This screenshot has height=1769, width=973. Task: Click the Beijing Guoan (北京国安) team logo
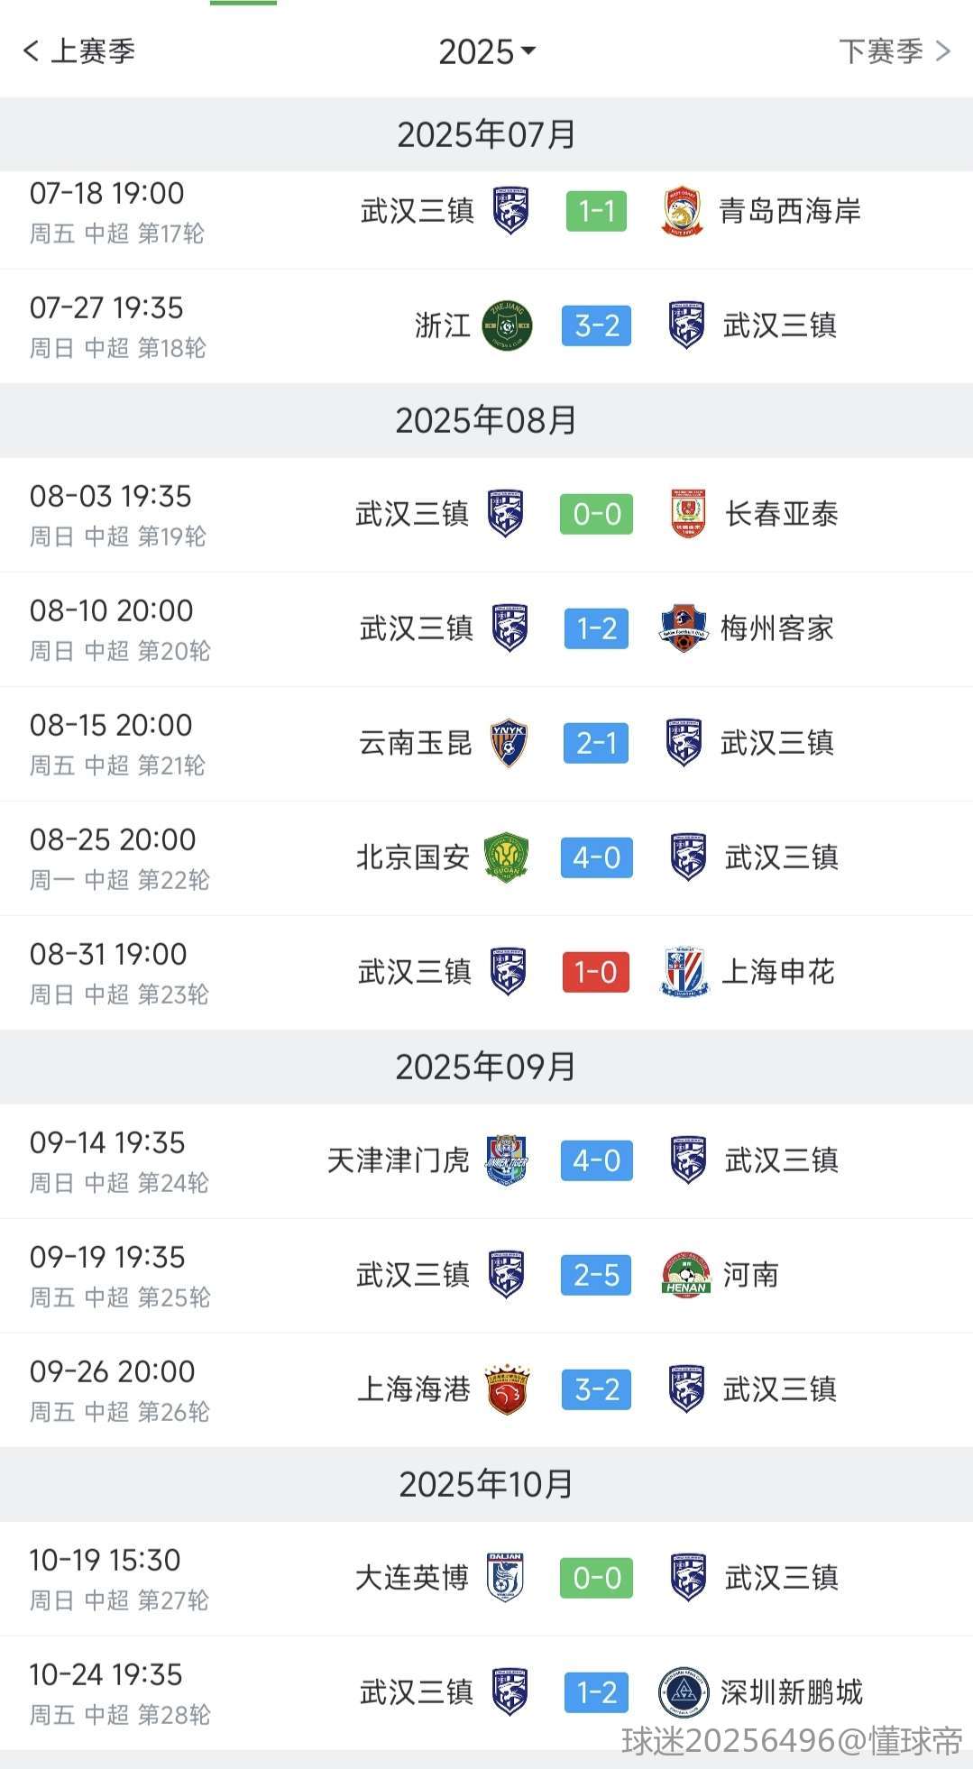click(506, 857)
